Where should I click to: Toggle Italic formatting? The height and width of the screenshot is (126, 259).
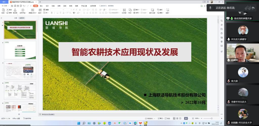click(x=55, y=13)
